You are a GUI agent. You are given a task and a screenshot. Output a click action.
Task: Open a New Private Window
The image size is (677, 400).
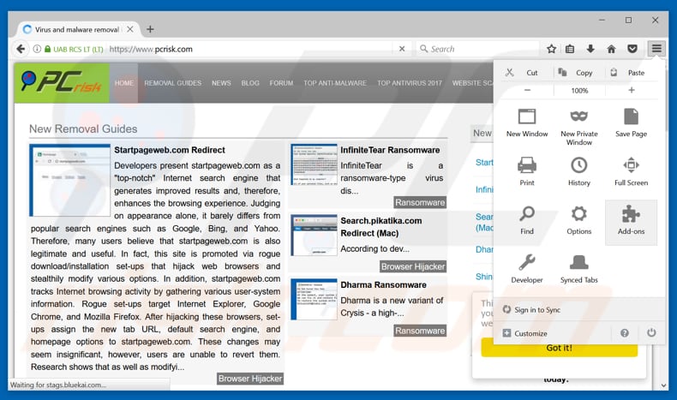click(x=579, y=126)
